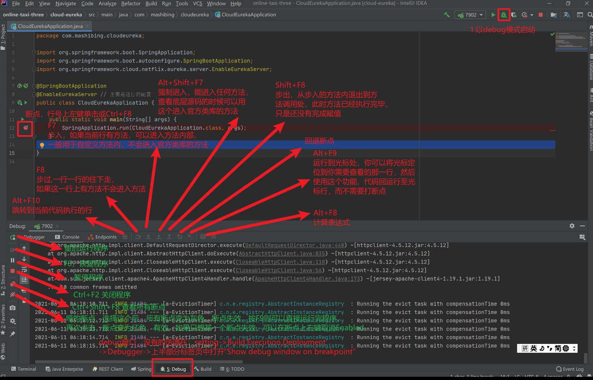The width and height of the screenshot is (593, 380).
Task: Collapse the main method fold marker
Action: coord(34,120)
